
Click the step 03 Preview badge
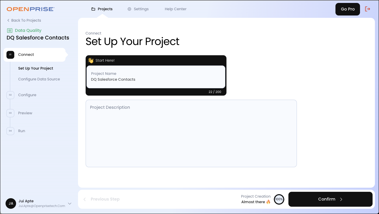pos(10,113)
